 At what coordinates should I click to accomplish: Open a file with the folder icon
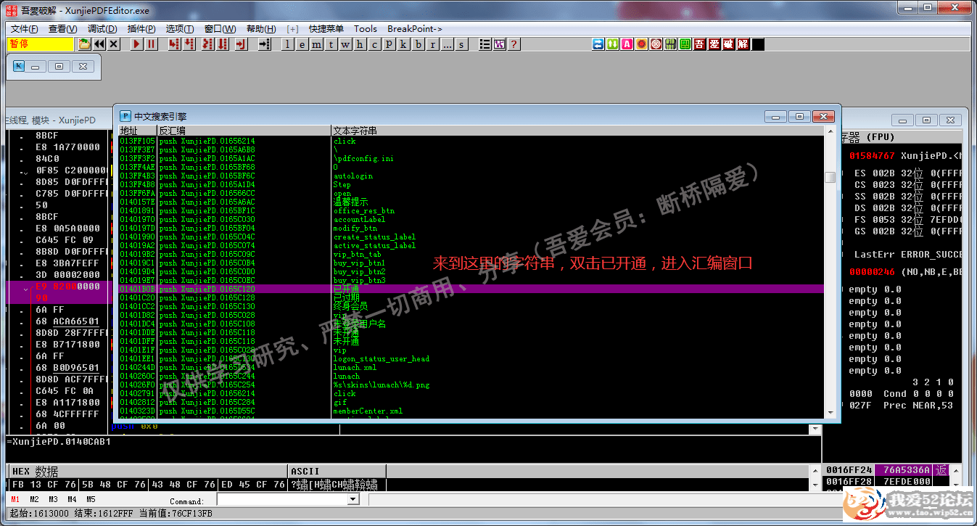[84, 44]
